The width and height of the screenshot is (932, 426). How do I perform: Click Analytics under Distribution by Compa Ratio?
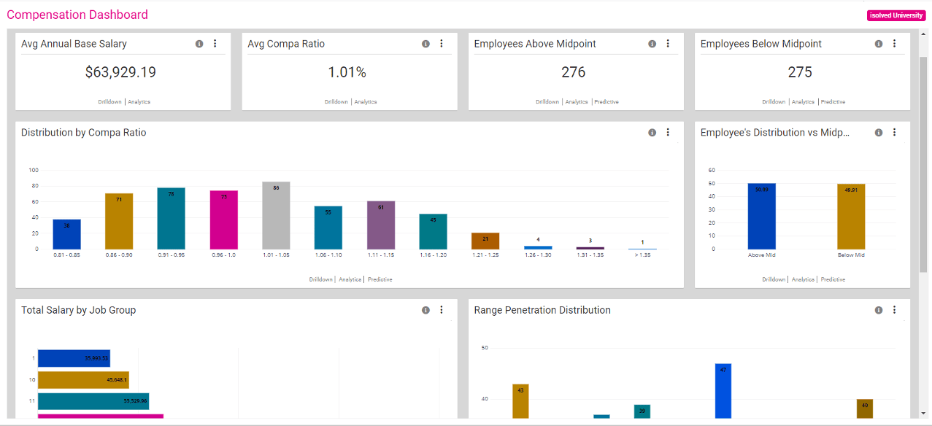point(350,279)
